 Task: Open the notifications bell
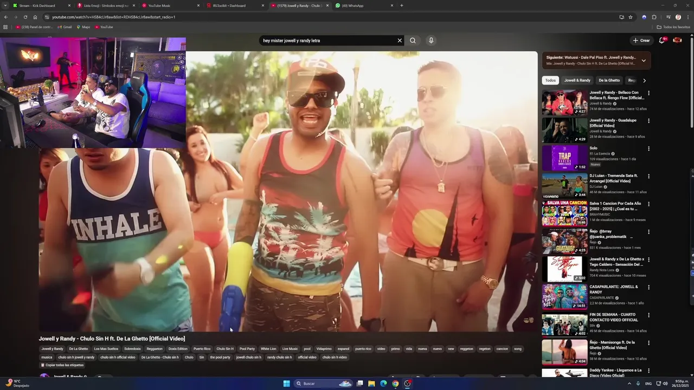point(662,40)
